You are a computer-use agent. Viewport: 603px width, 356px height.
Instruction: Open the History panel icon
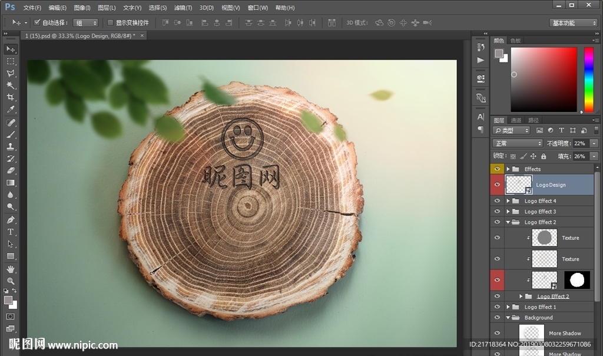pos(481,47)
